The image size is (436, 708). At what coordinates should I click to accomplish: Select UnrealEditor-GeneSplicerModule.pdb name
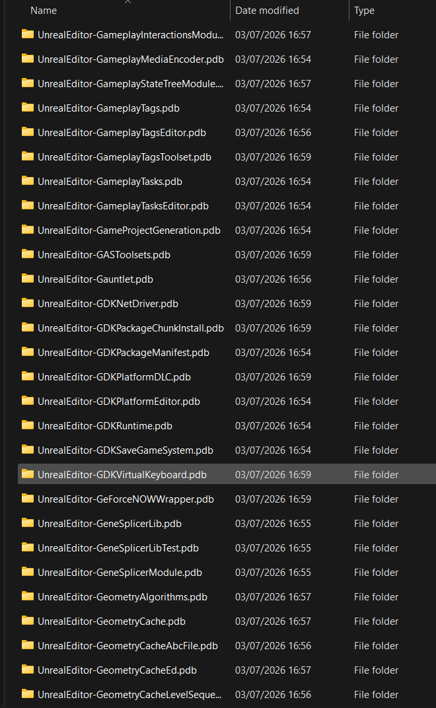pos(120,571)
